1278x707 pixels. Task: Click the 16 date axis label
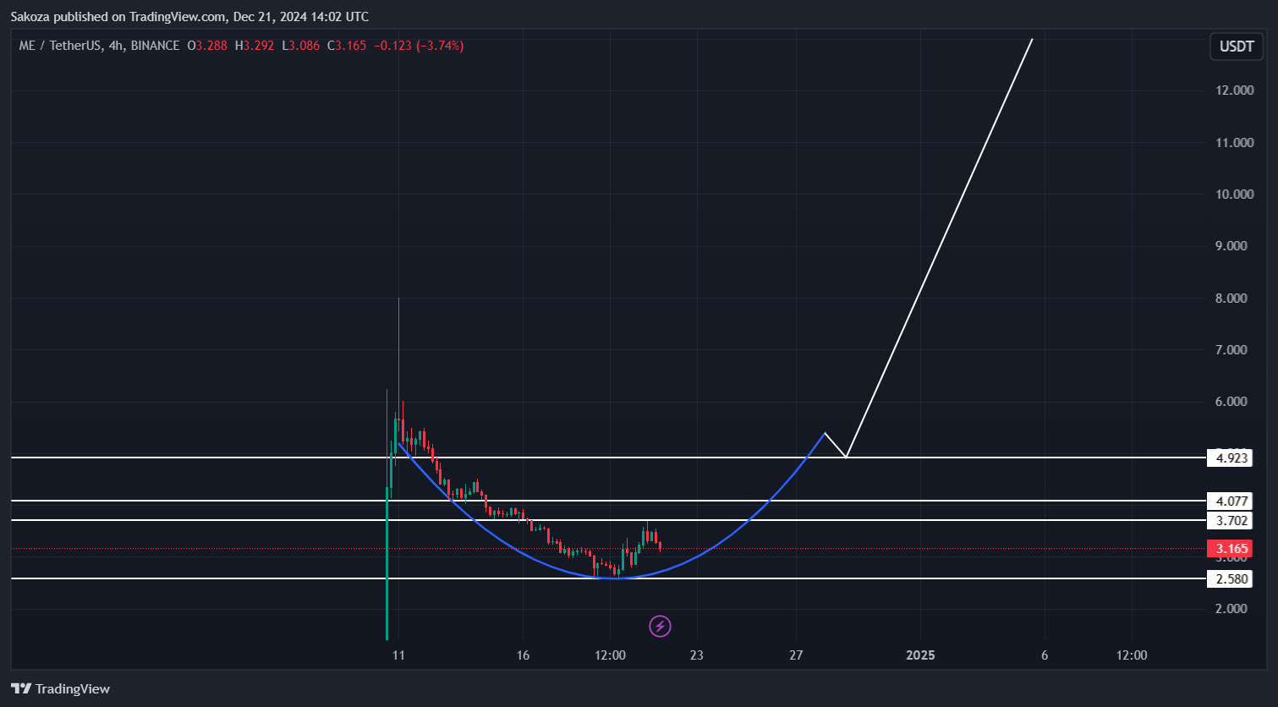point(523,655)
